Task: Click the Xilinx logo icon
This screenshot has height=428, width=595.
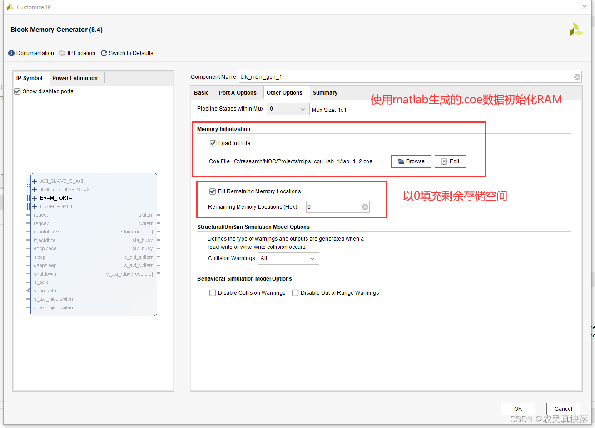Action: (576, 30)
